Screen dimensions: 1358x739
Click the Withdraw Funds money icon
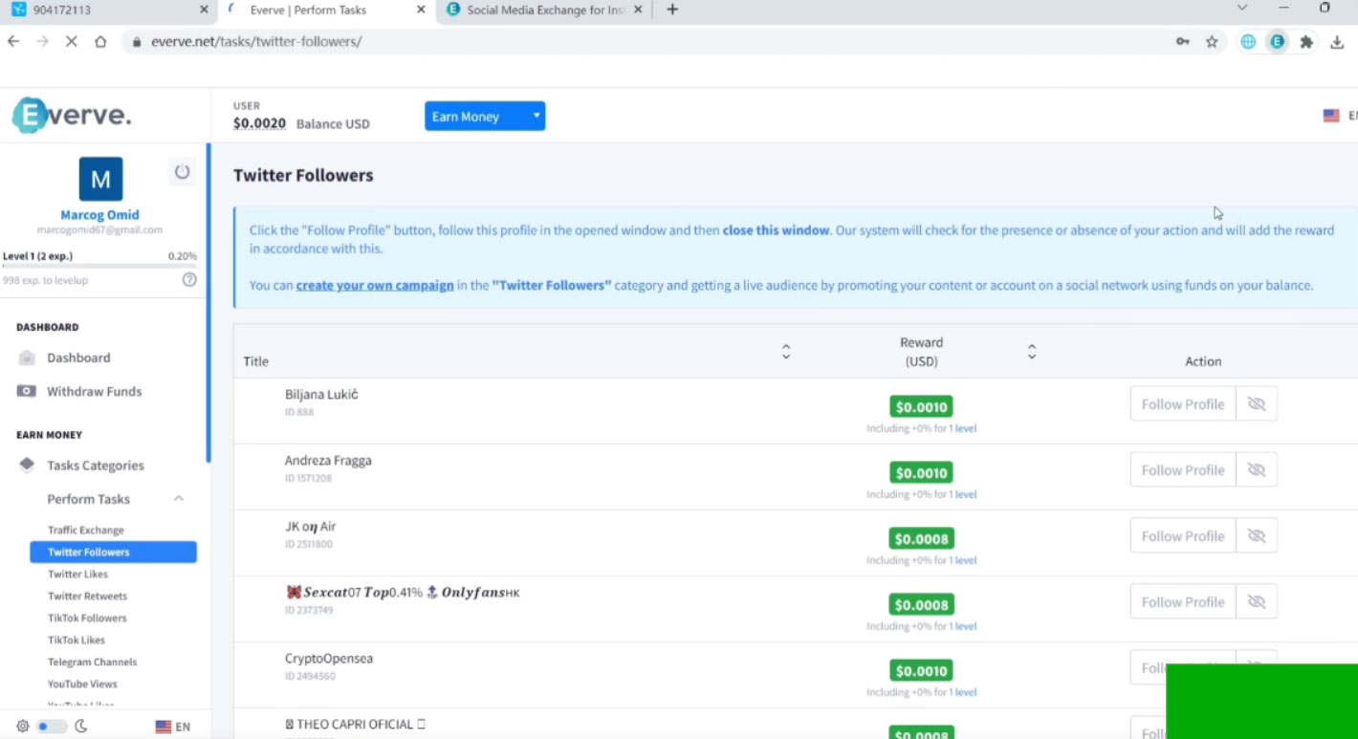27,391
